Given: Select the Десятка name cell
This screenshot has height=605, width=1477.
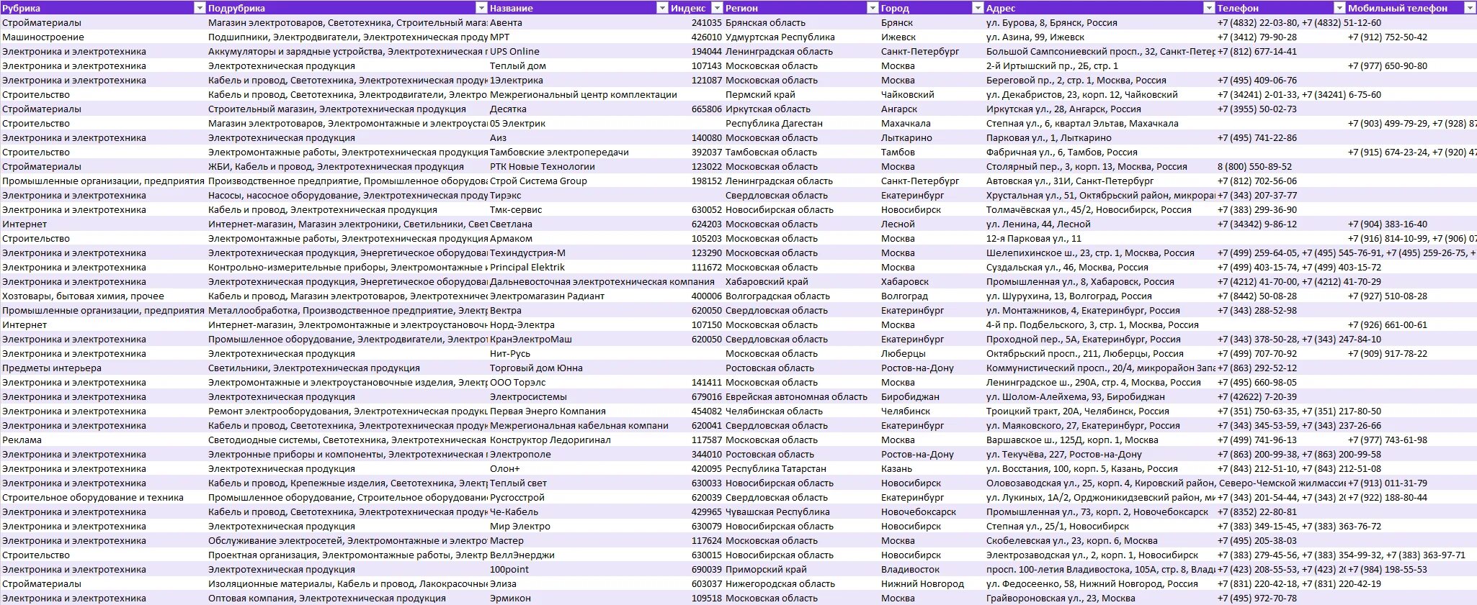Looking at the screenshot, I should tap(578, 109).
